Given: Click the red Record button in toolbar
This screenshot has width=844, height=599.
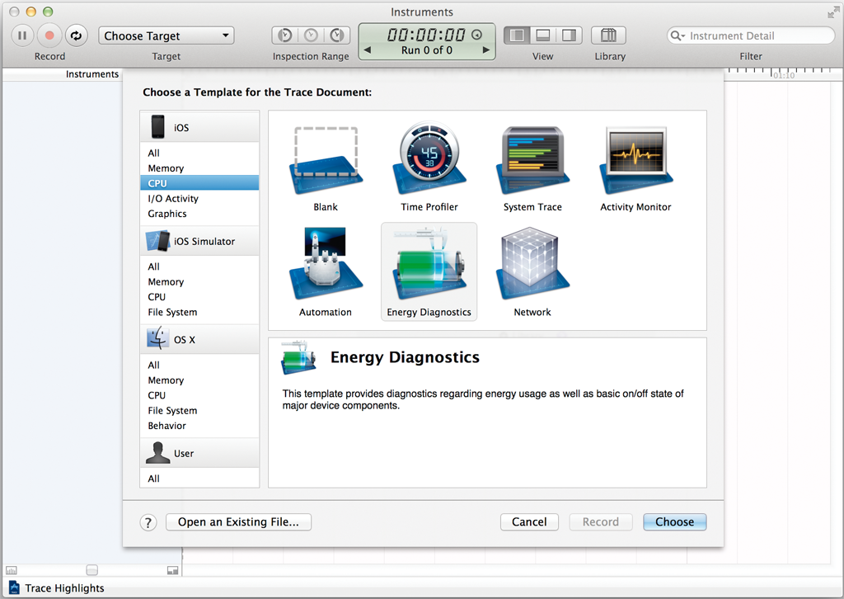Looking at the screenshot, I should [x=49, y=35].
